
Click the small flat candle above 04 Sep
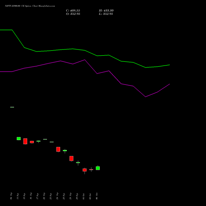click(x=12, y=107)
